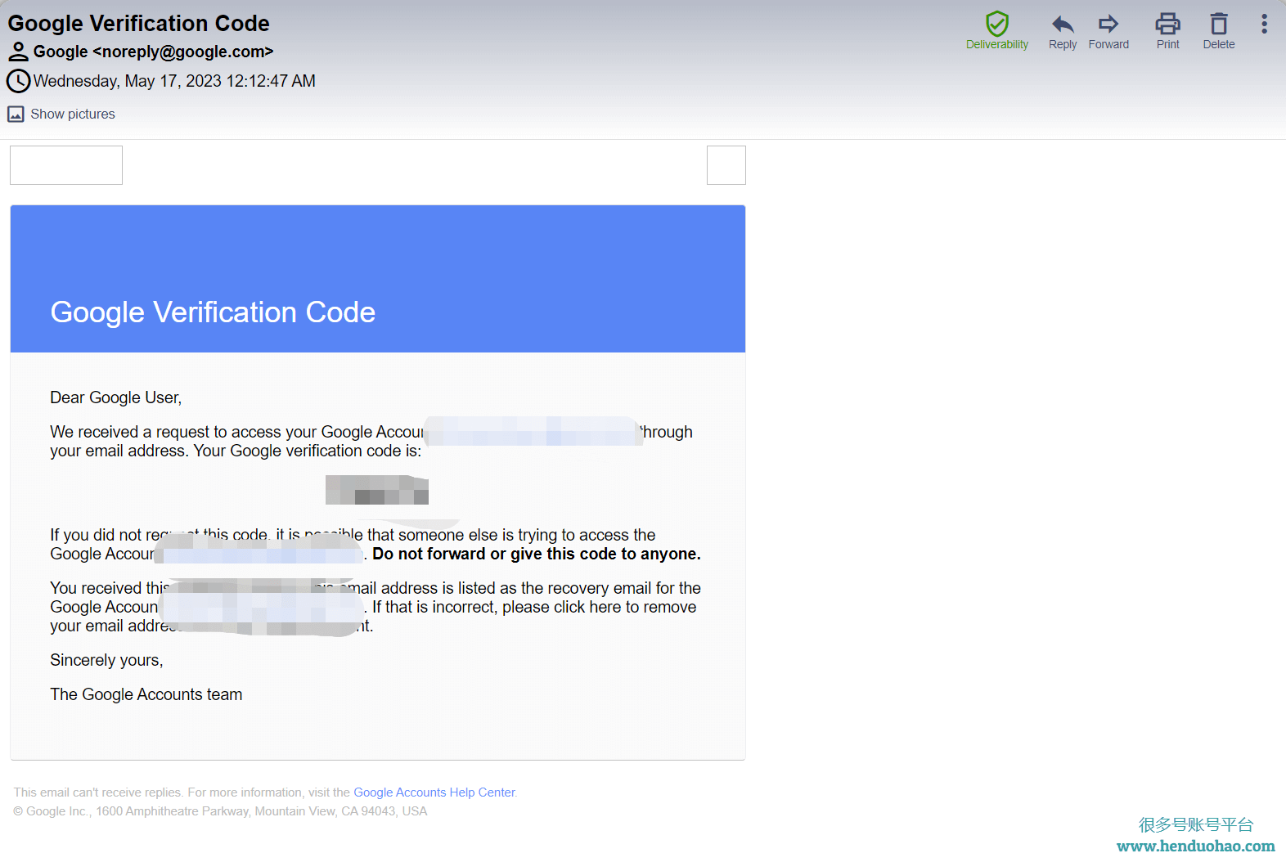
Task: Click the Sincerely yours line
Action: 106,660
